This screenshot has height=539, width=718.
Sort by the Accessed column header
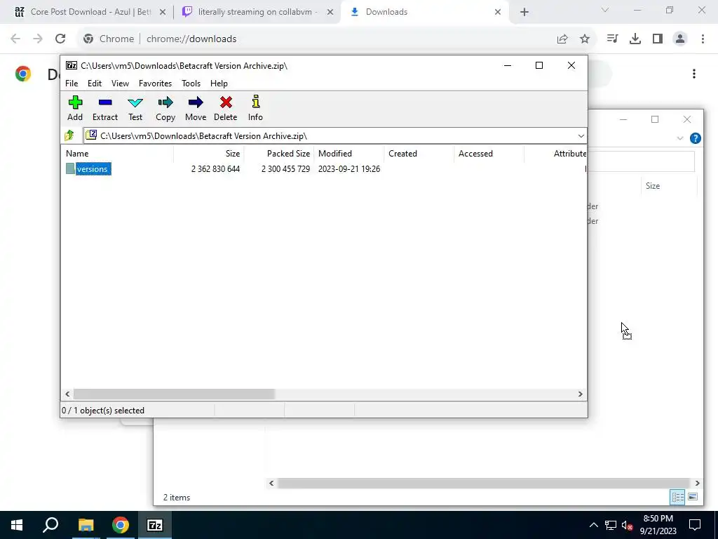click(x=489, y=154)
